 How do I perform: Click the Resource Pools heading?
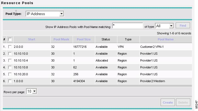(x=17, y=3)
